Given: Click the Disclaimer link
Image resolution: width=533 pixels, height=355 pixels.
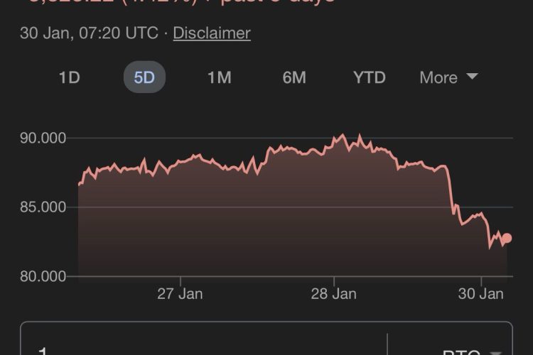Looking at the screenshot, I should point(211,33).
